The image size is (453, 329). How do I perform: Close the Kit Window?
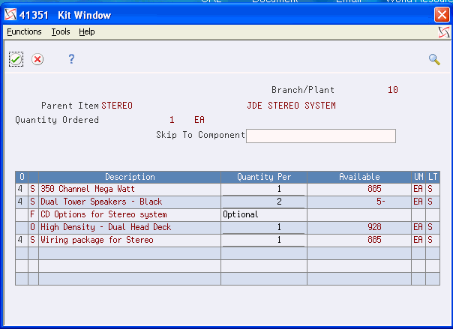coord(442,14)
